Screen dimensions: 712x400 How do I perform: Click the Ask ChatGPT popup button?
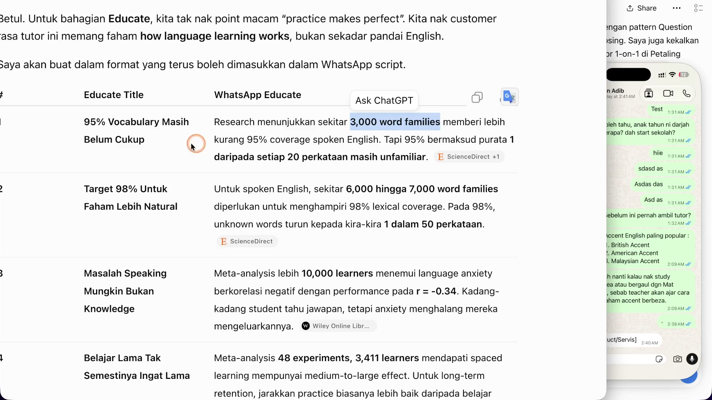[384, 100]
